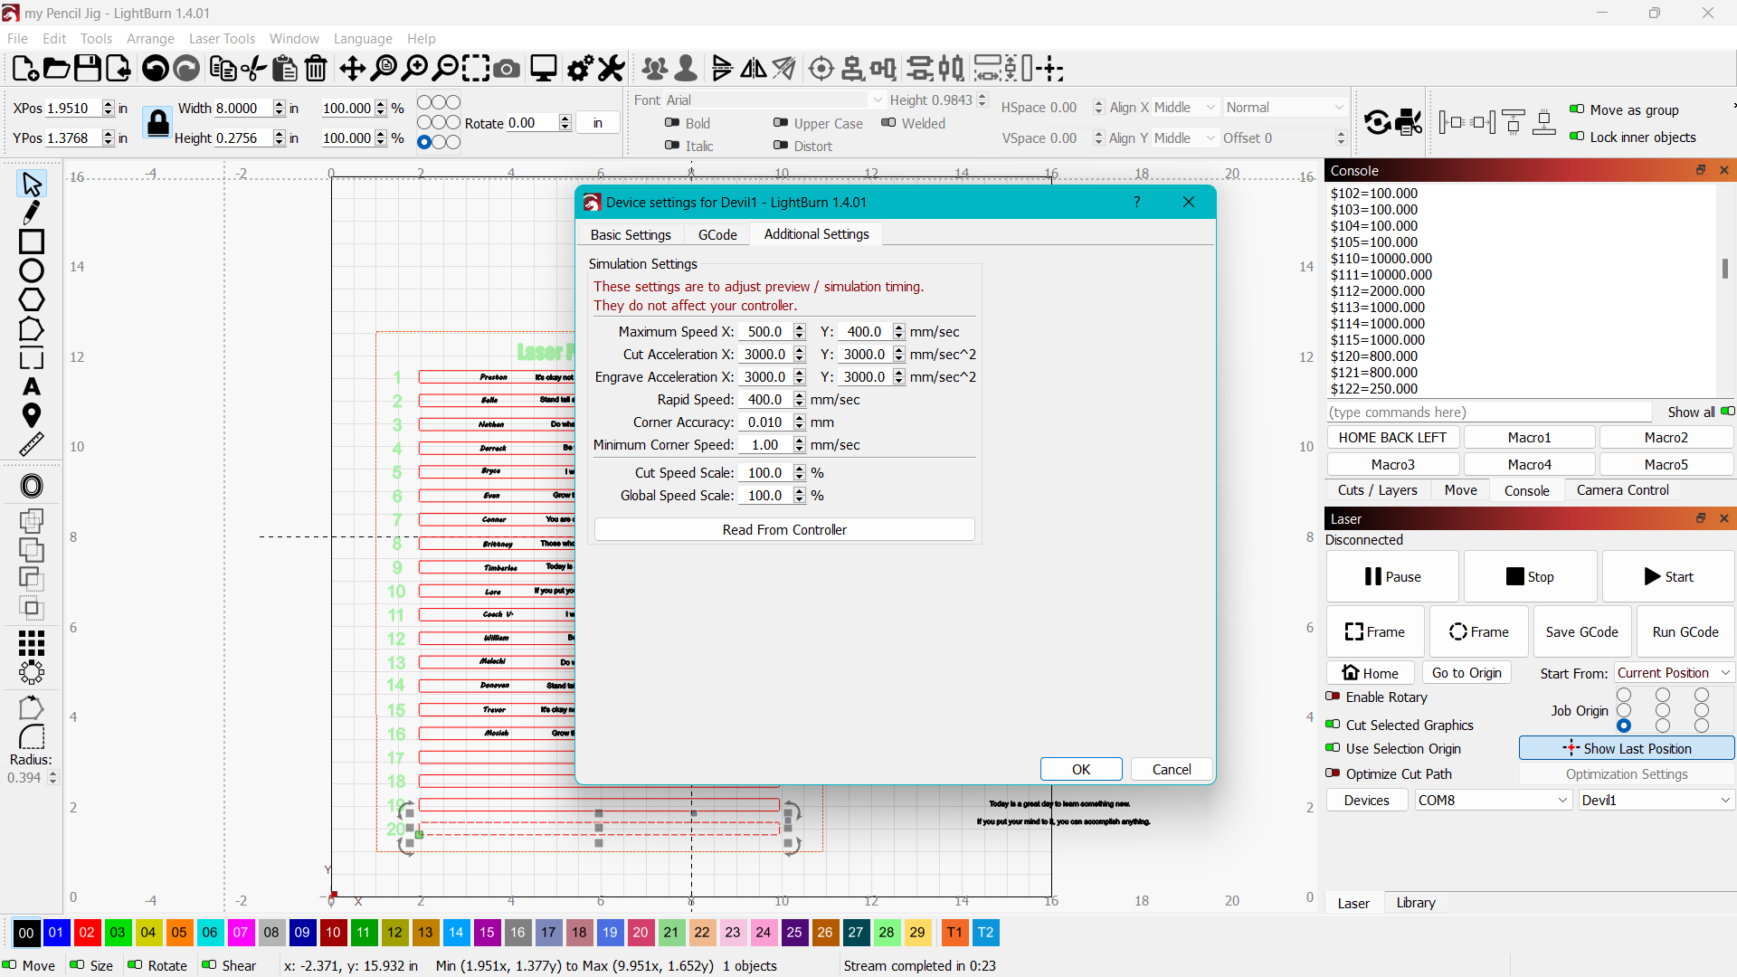Confirm device settings with OK
This screenshot has height=977, width=1737.
1081,769
